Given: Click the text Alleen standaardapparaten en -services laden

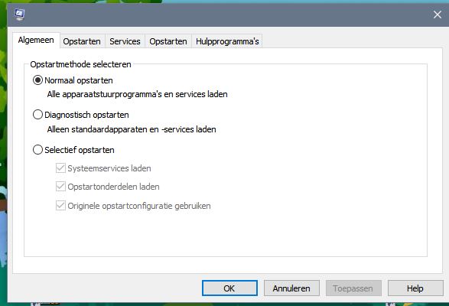Looking at the screenshot, I should pyautogui.click(x=132, y=129).
